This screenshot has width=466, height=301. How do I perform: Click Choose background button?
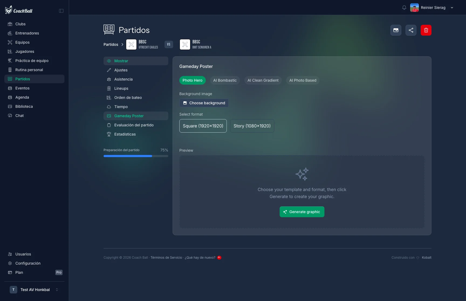pos(204,103)
